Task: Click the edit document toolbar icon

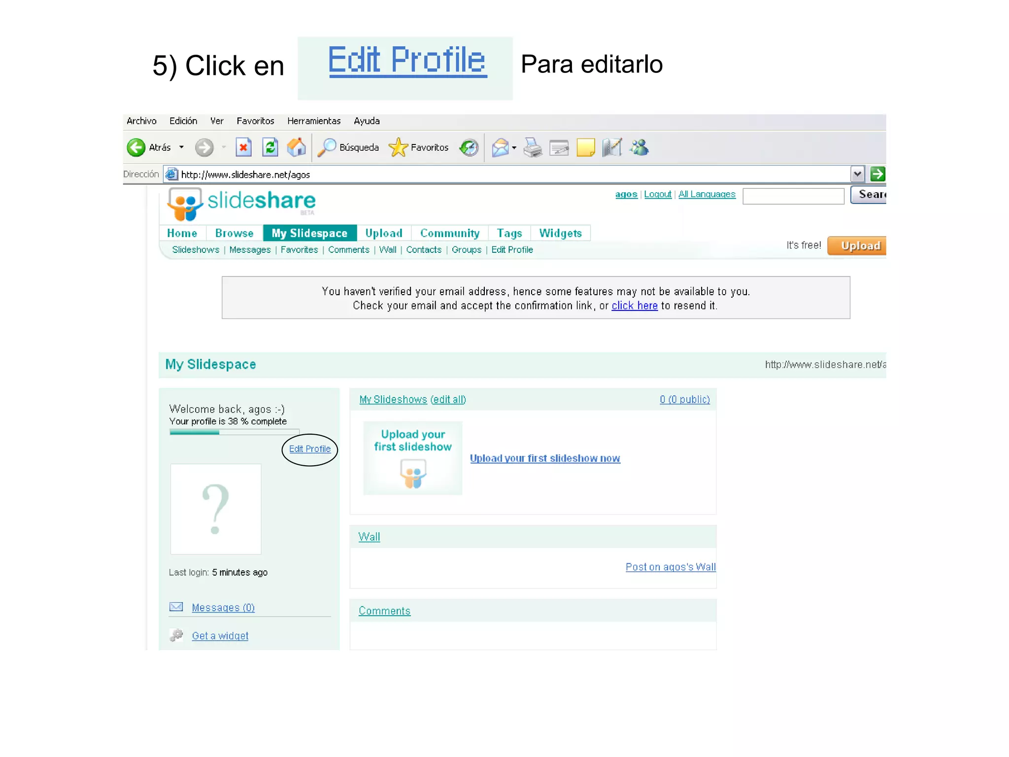Action: [x=559, y=147]
